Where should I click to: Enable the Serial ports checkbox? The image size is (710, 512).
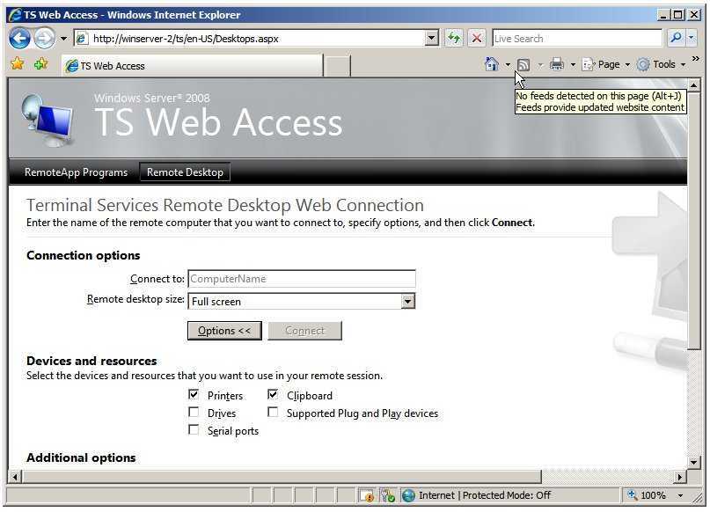click(x=194, y=429)
